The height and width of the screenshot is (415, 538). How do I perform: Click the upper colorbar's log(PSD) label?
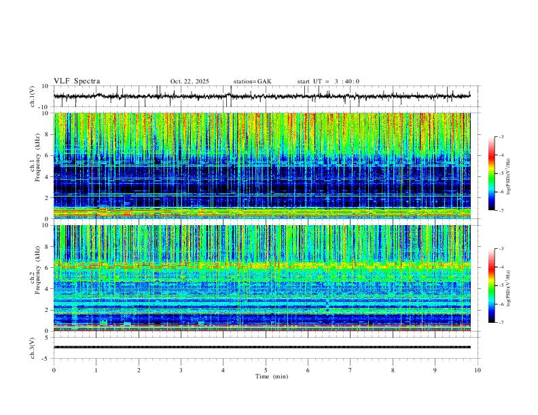pos(509,177)
